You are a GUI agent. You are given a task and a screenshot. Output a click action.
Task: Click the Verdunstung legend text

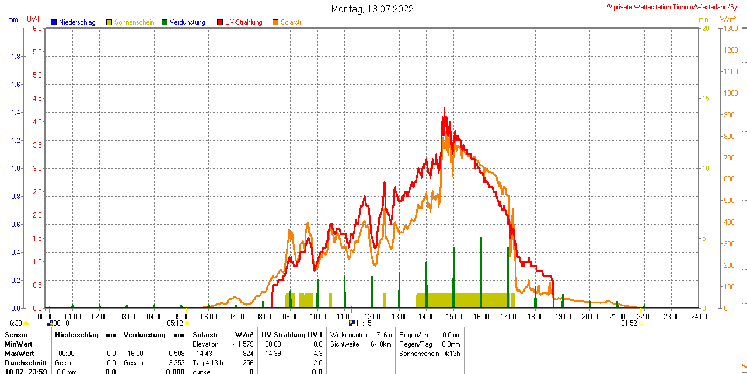[x=187, y=22]
